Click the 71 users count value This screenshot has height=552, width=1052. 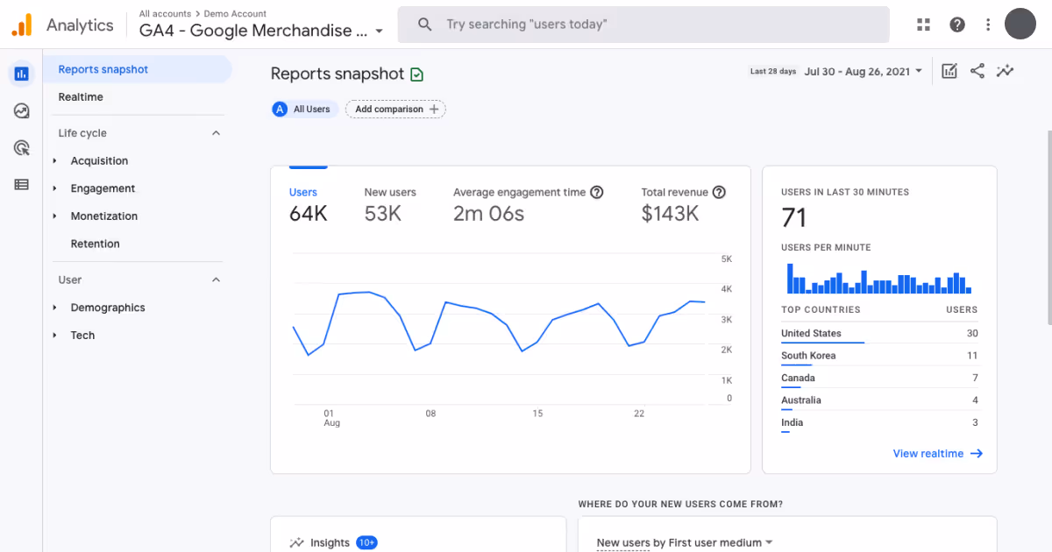pyautogui.click(x=793, y=217)
